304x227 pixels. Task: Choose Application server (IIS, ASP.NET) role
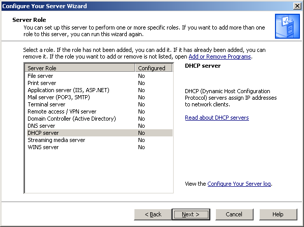pyautogui.click(x=99, y=90)
